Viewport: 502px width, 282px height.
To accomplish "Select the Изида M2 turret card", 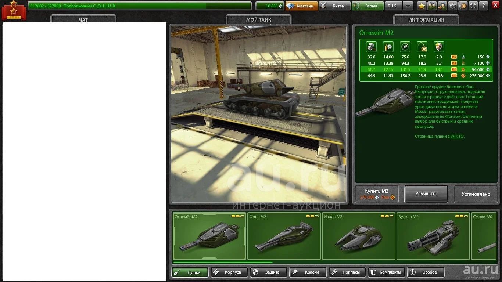I will coord(359,236).
